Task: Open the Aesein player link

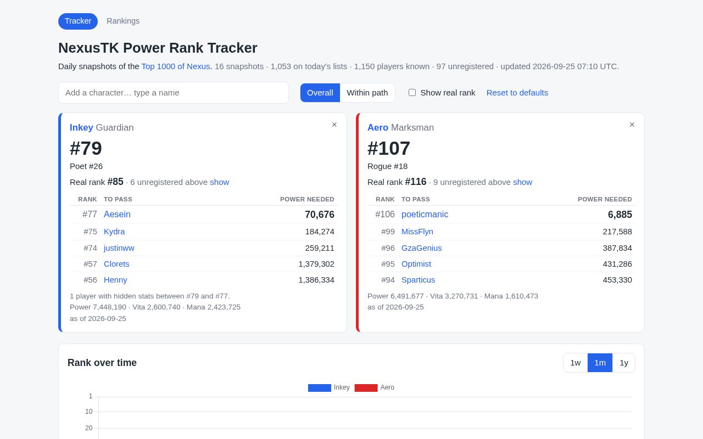Action: (x=117, y=215)
